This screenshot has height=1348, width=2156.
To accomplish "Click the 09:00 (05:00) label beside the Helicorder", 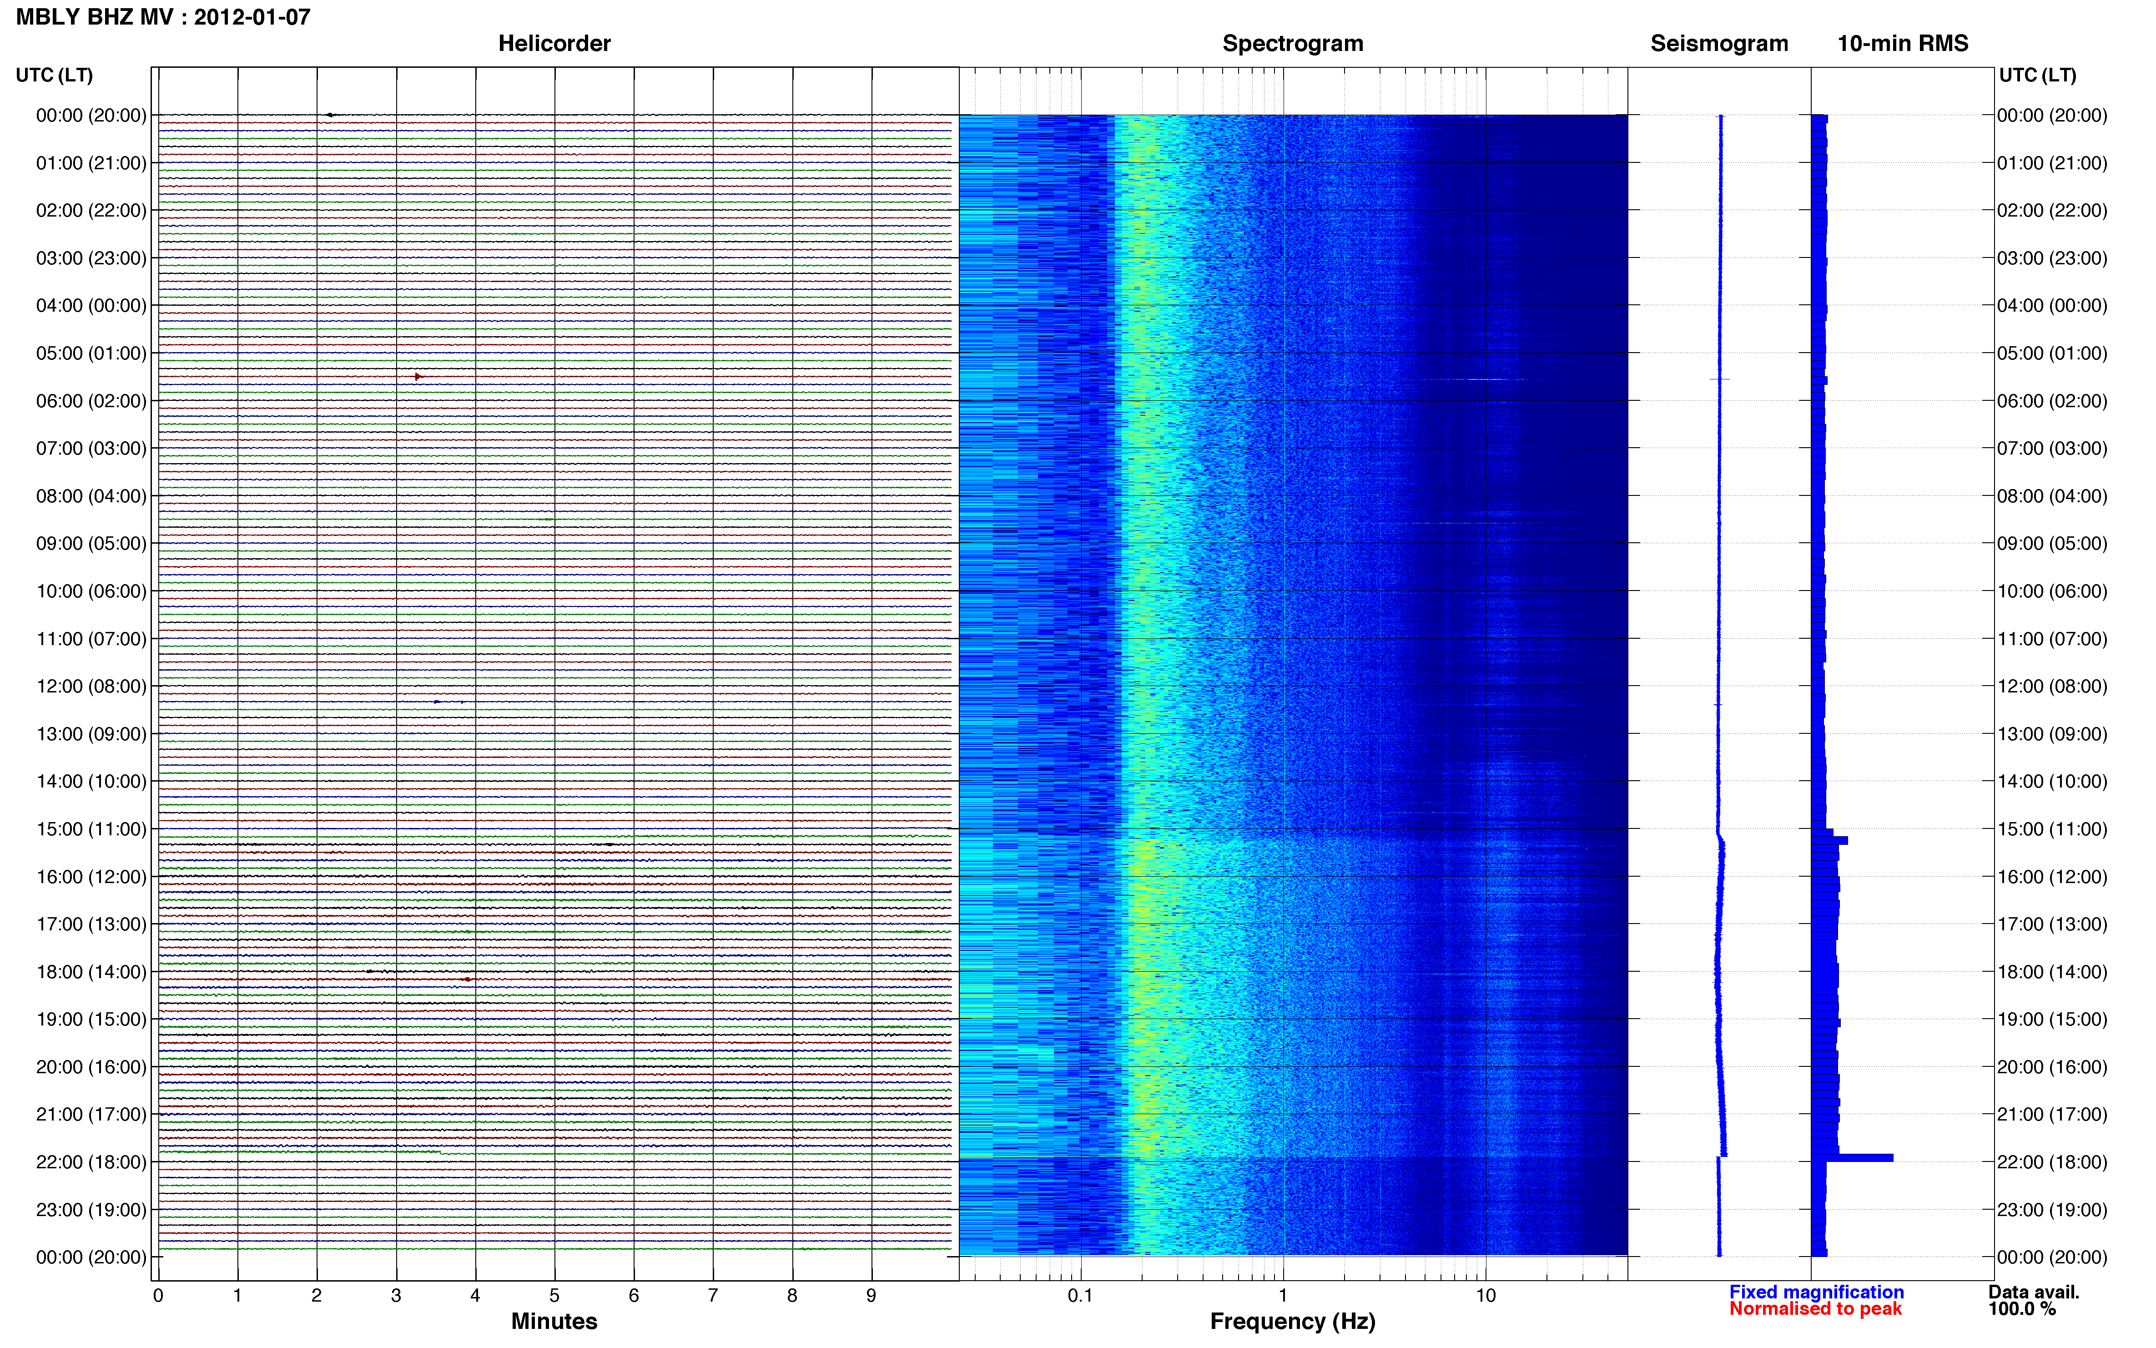I will [x=91, y=544].
